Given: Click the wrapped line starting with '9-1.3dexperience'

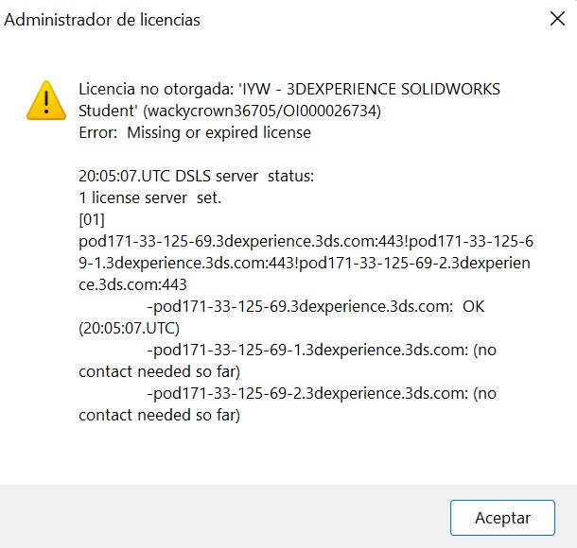Looking at the screenshot, I should [304, 264].
